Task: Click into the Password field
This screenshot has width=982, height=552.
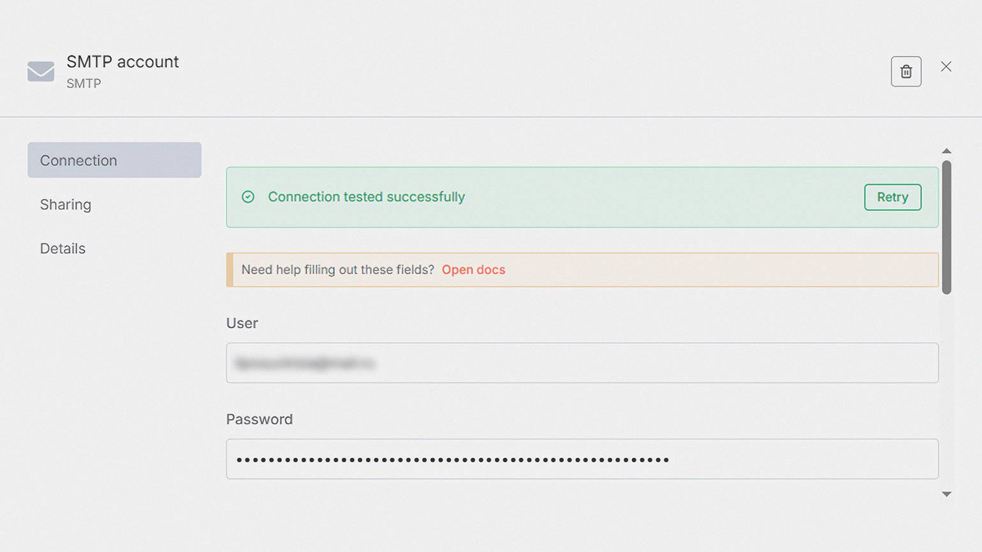Action: pyautogui.click(x=582, y=459)
